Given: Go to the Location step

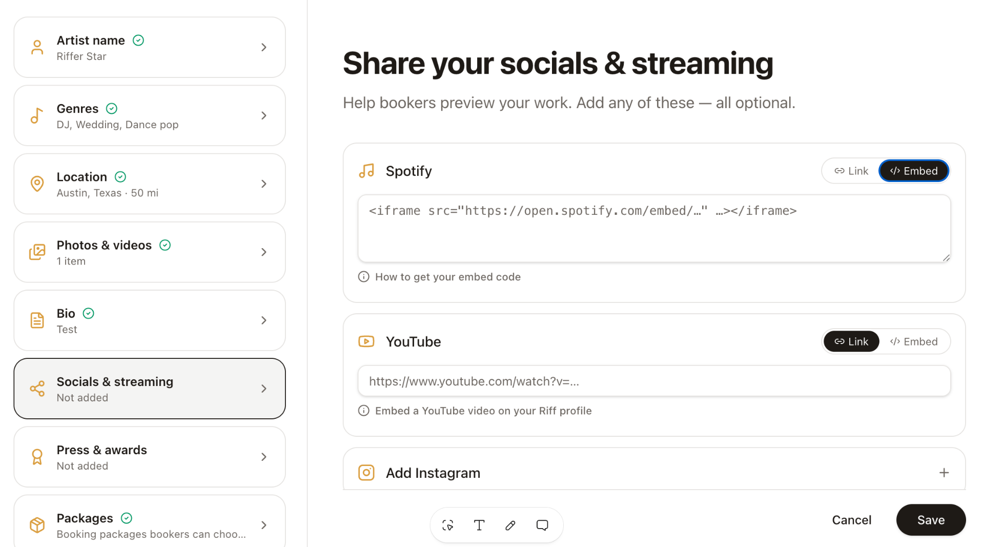Looking at the screenshot, I should click(150, 184).
